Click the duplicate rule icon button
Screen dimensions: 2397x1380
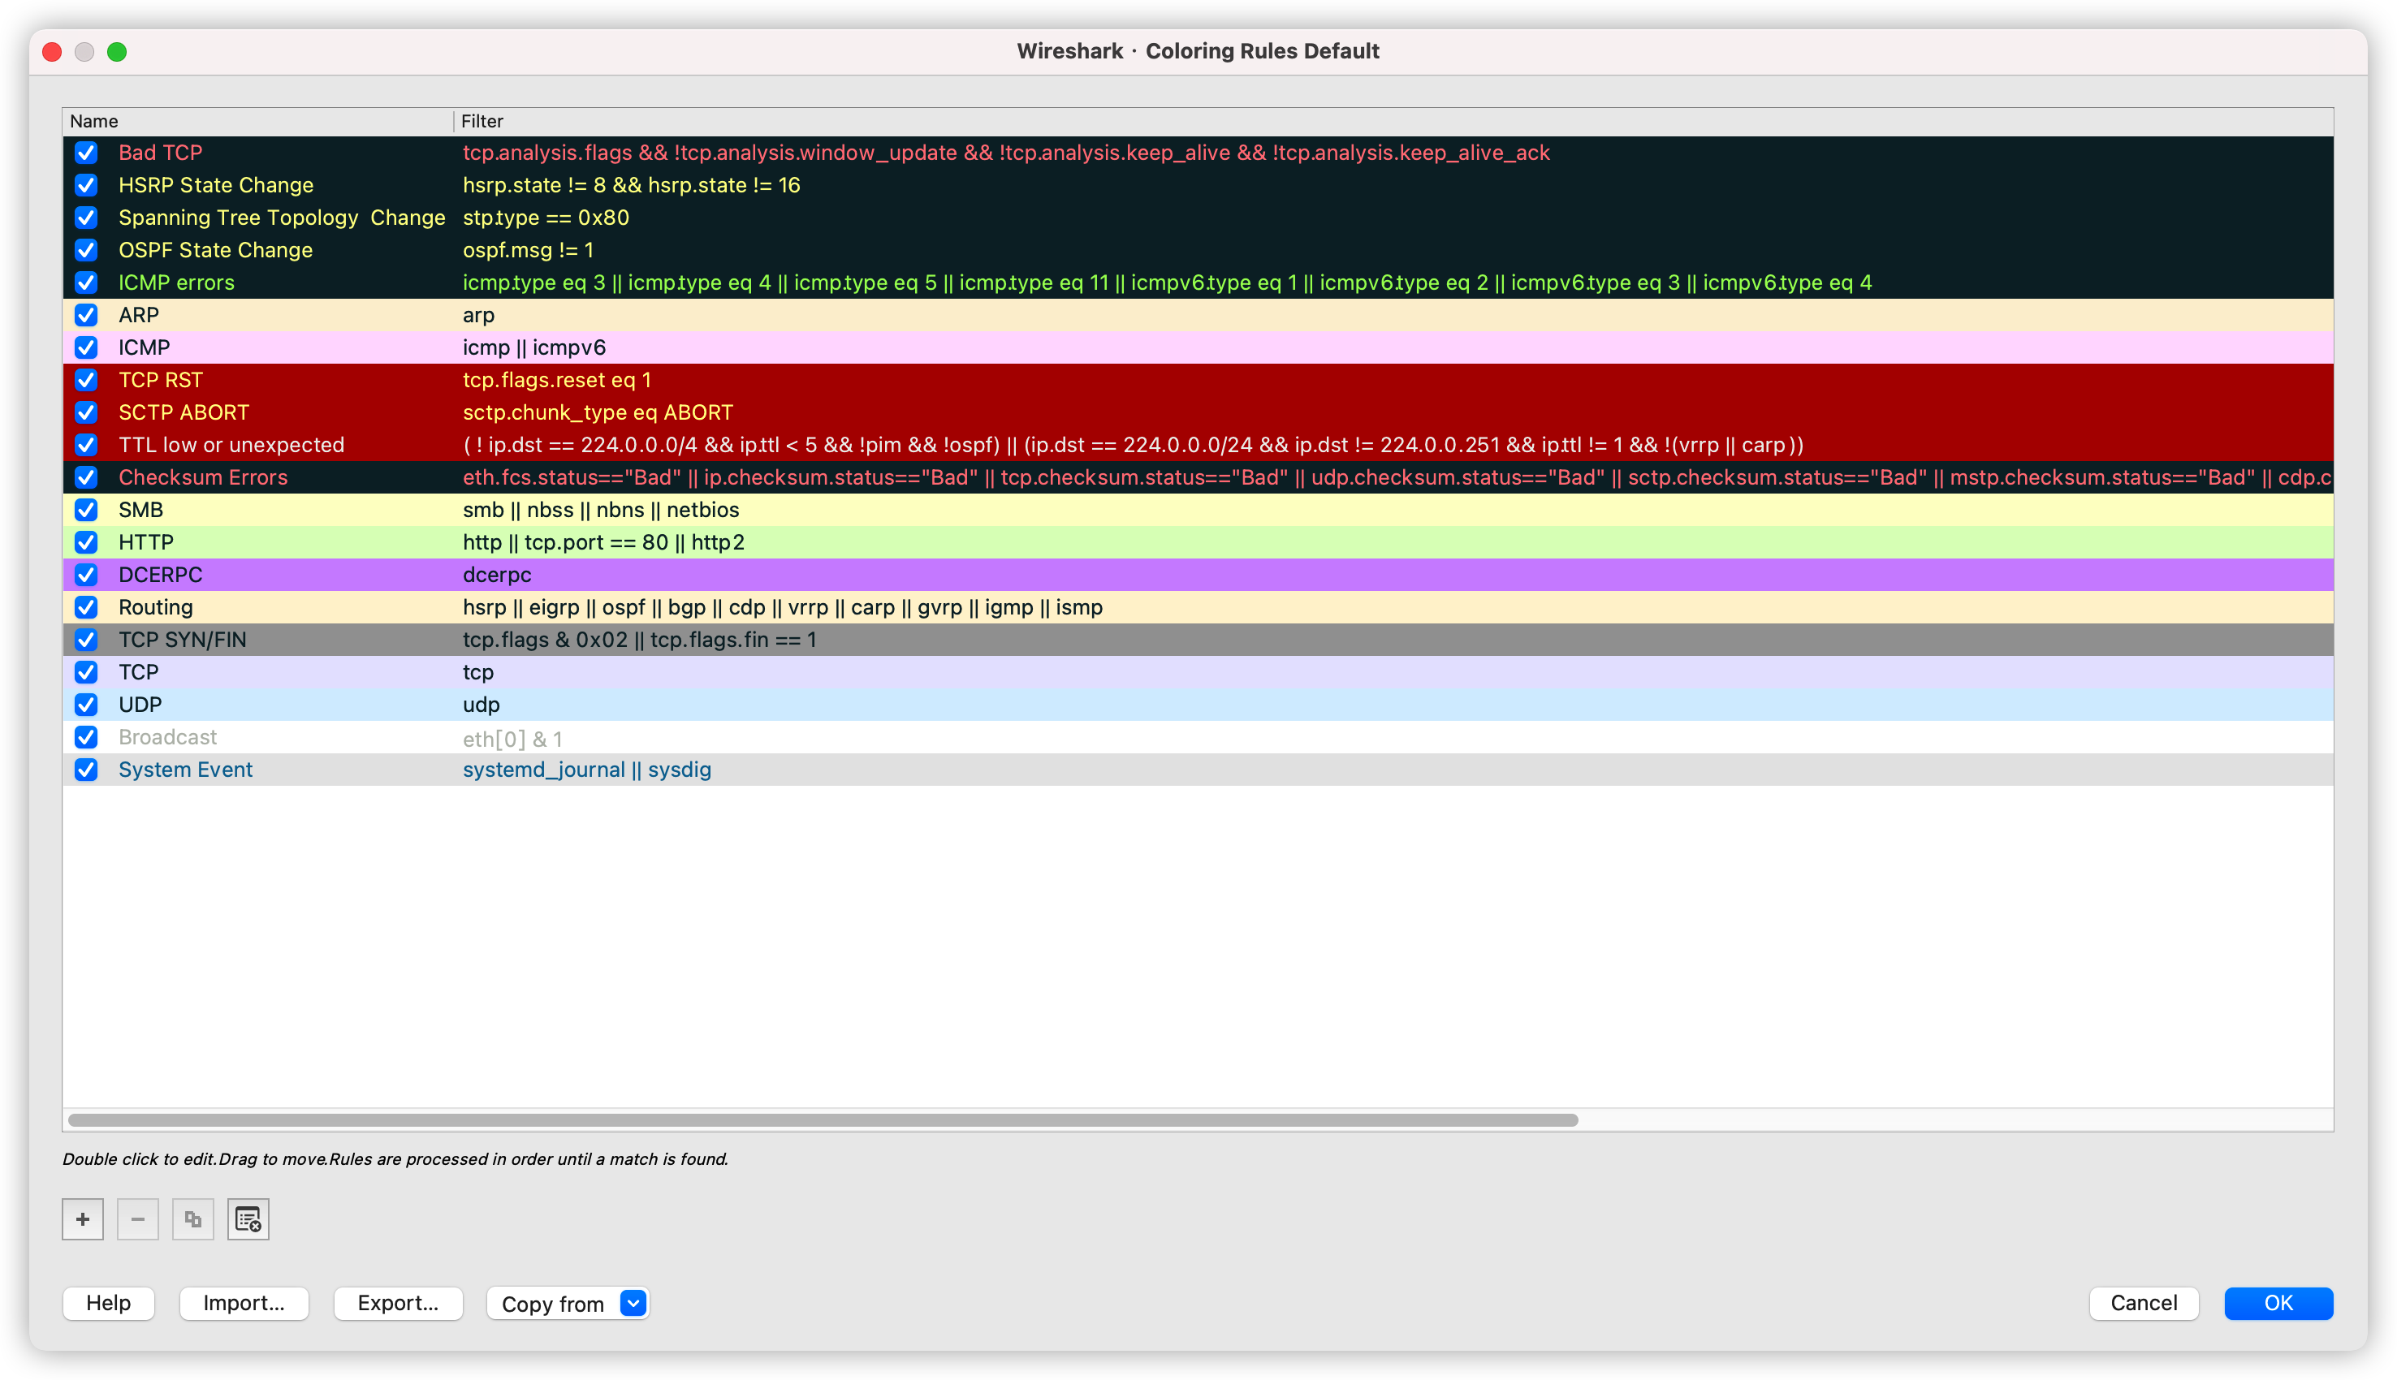(192, 1219)
